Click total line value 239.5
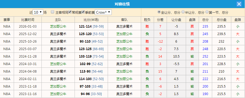 221,34
